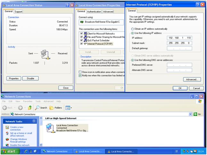The height and width of the screenshot is (155, 207).
Task: Click the Forward arrow icon in Network Connections toolbar
Action: [x=20, y=108]
